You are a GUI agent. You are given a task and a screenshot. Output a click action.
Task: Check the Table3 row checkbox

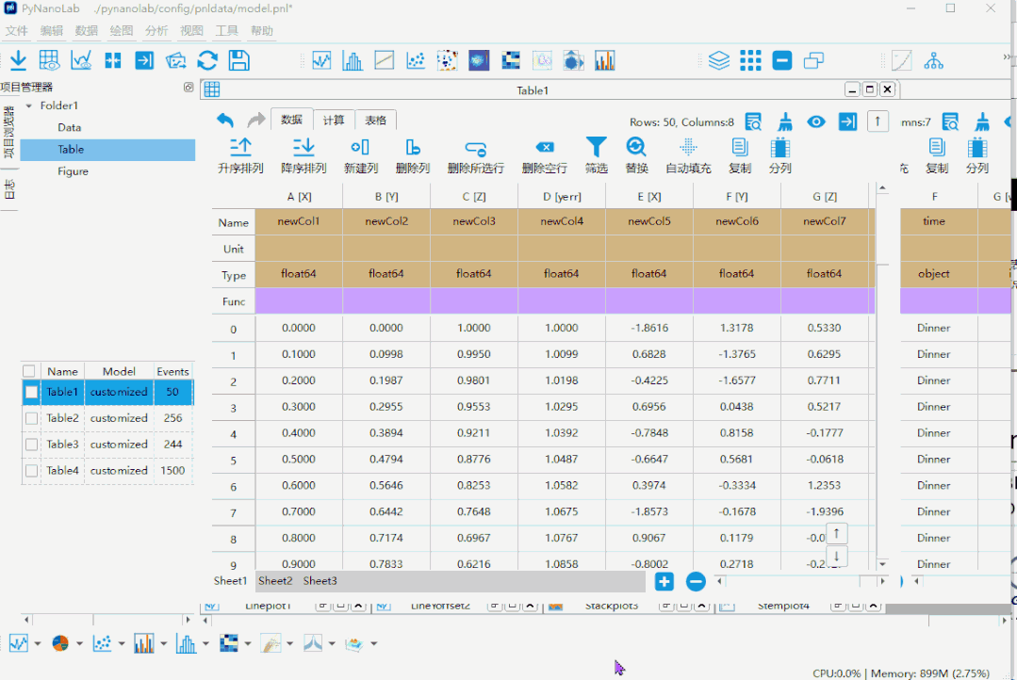pos(31,445)
